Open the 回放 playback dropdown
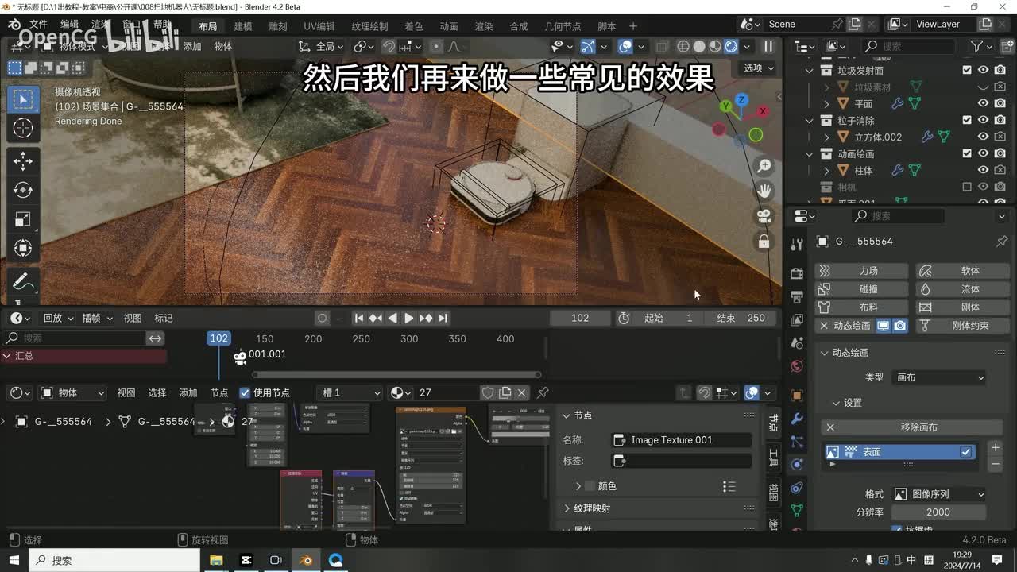The height and width of the screenshot is (572, 1017). point(58,318)
